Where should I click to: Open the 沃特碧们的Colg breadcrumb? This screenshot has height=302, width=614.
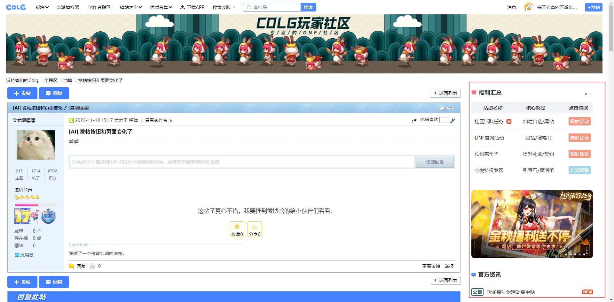click(x=22, y=80)
